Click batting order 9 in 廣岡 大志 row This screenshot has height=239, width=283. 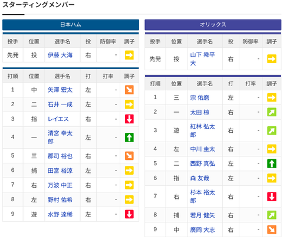coord(155,230)
